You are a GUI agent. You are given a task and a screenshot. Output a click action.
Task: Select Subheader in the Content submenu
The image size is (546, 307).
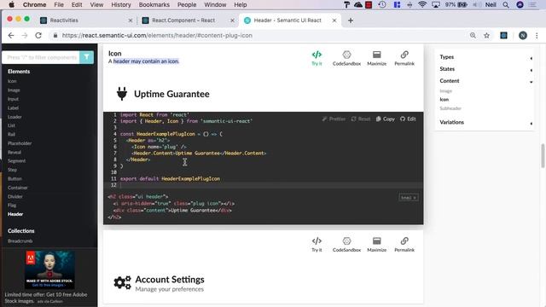click(x=450, y=108)
